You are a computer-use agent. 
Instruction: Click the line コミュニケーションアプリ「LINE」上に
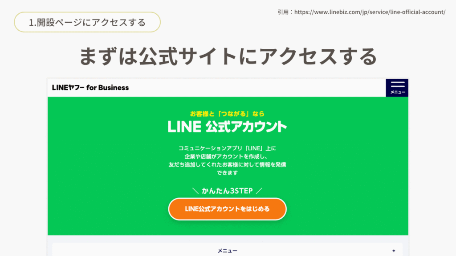227,148
